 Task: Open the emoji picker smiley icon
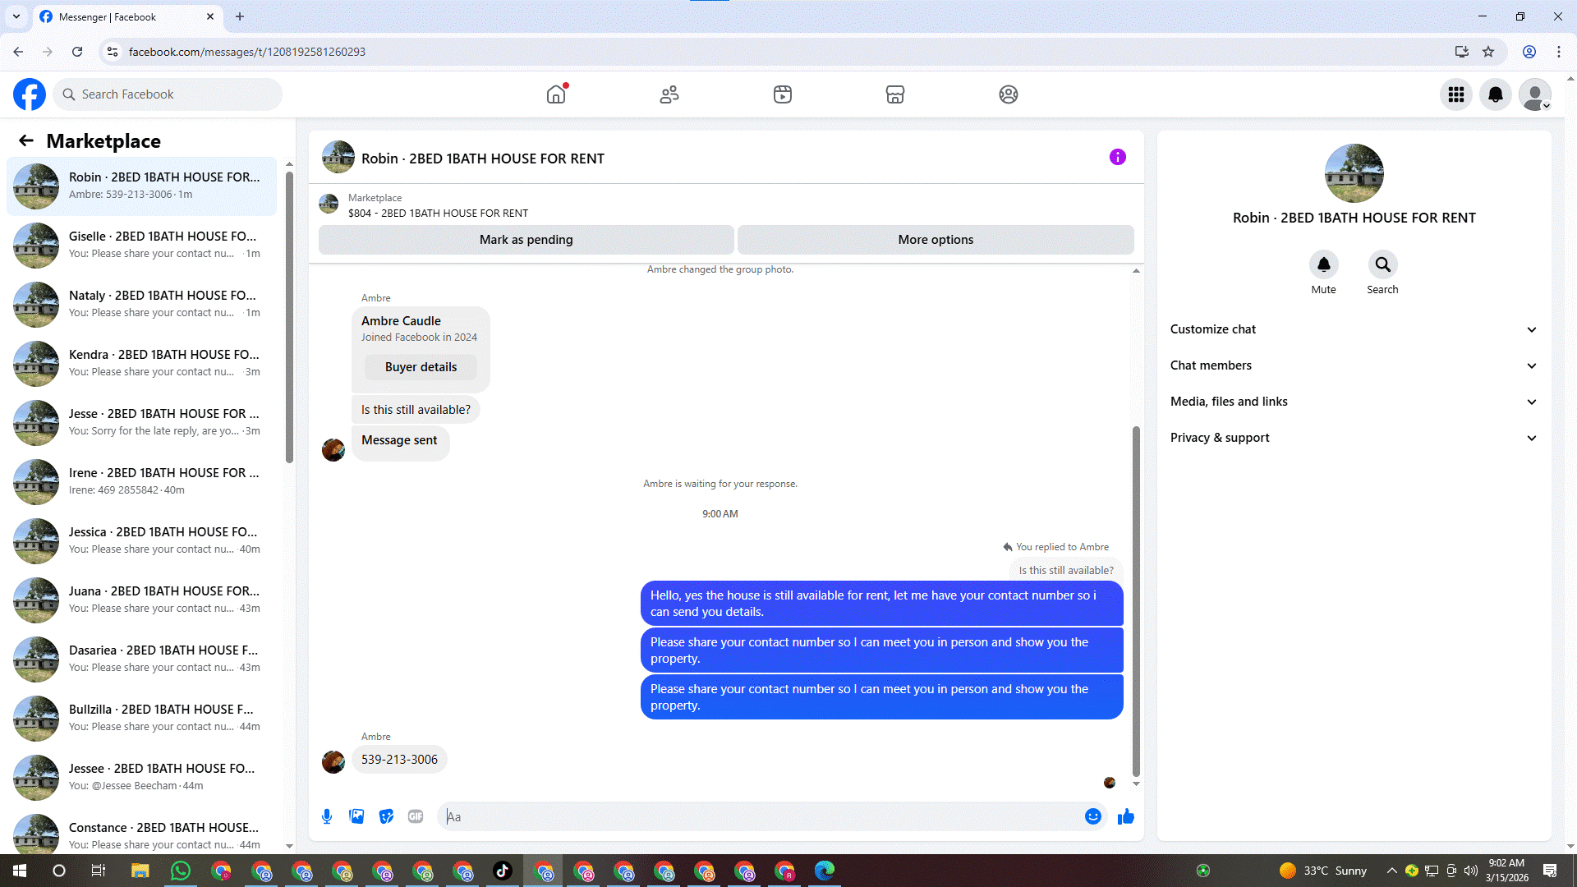(1093, 816)
